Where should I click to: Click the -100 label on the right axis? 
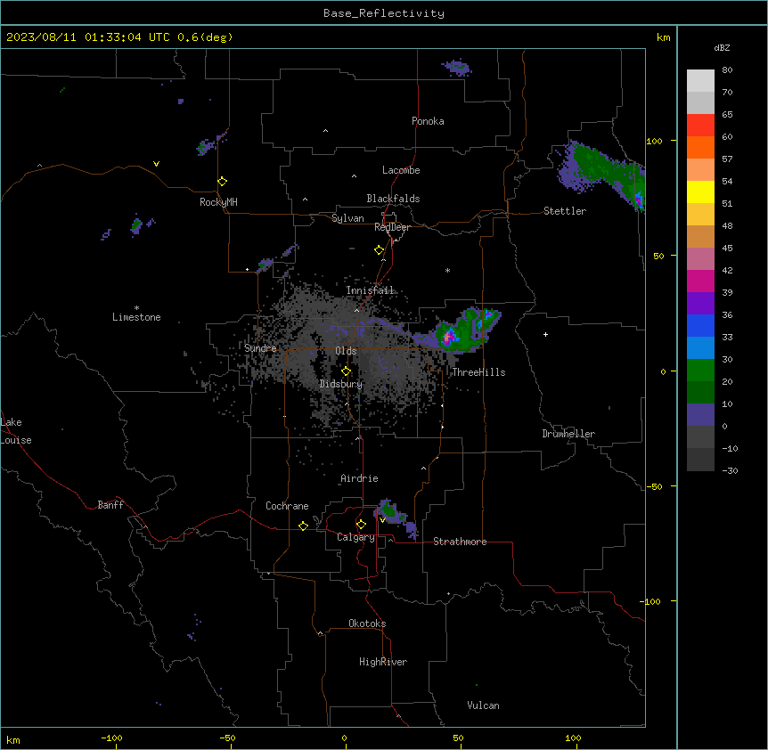click(x=651, y=601)
